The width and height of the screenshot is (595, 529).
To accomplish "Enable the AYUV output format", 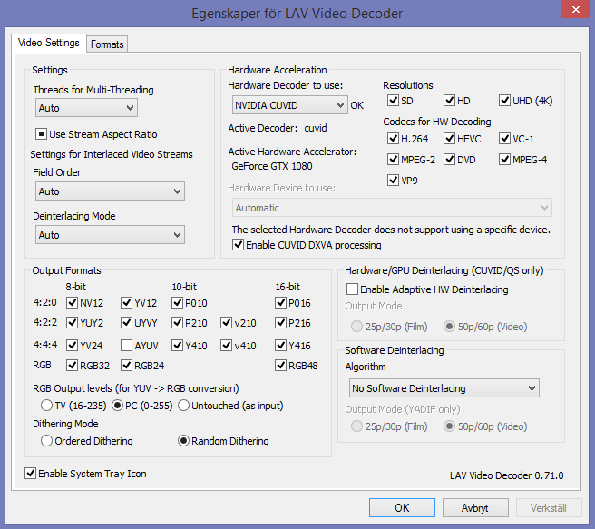I will 126,346.
